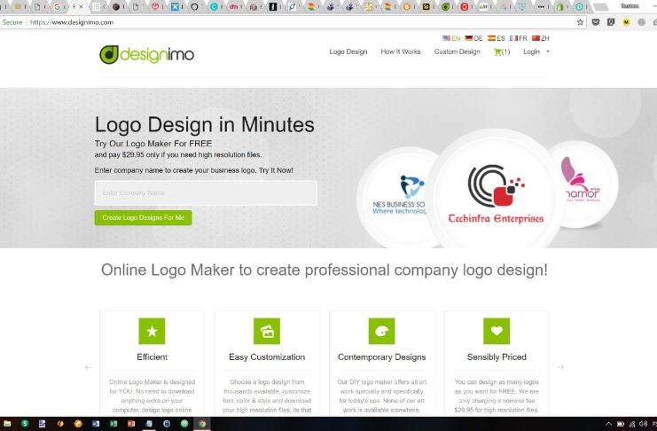Show hidden system tray icons
The width and height of the screenshot is (657, 431).
coord(608,424)
